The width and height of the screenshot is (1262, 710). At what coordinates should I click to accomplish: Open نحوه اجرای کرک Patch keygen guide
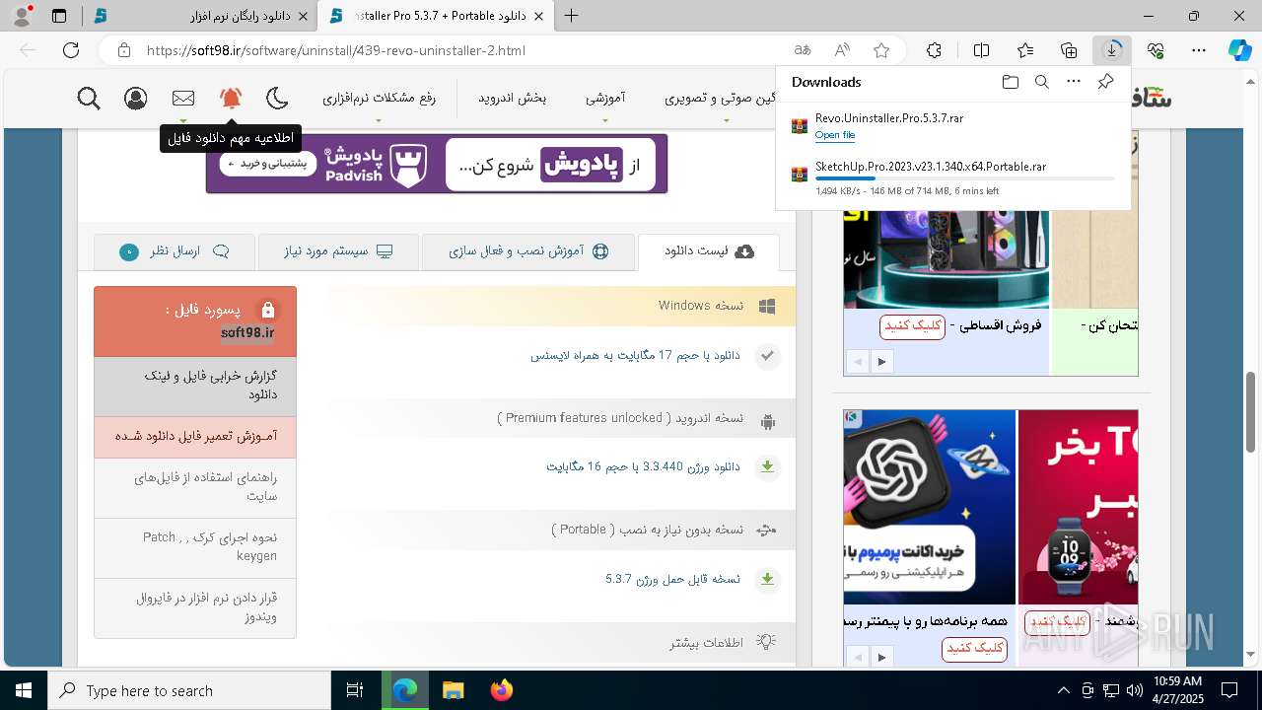click(195, 547)
